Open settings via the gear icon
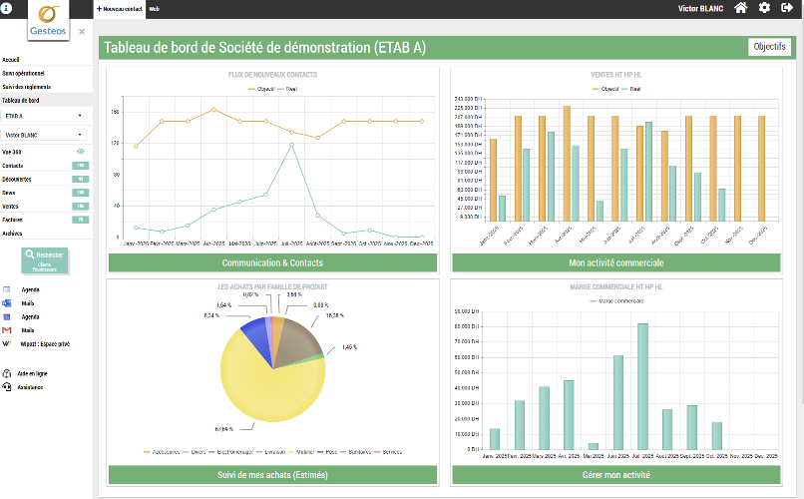The image size is (804, 499). coord(764,8)
